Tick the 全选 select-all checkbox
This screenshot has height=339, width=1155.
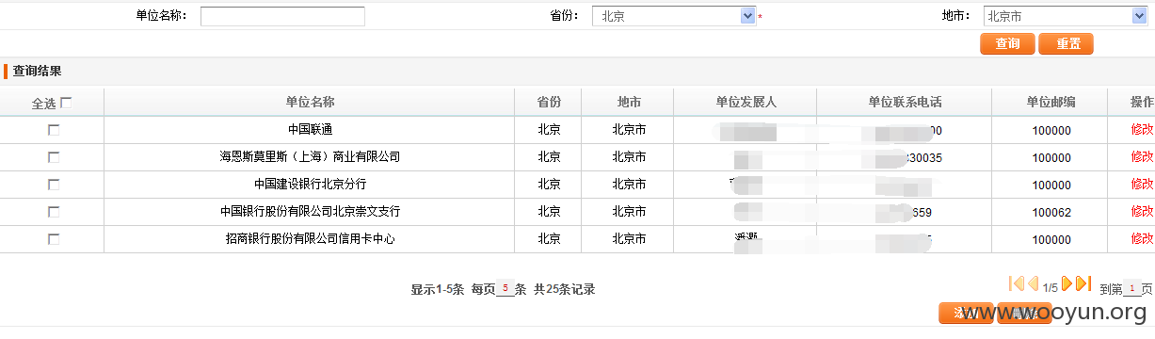(66, 103)
